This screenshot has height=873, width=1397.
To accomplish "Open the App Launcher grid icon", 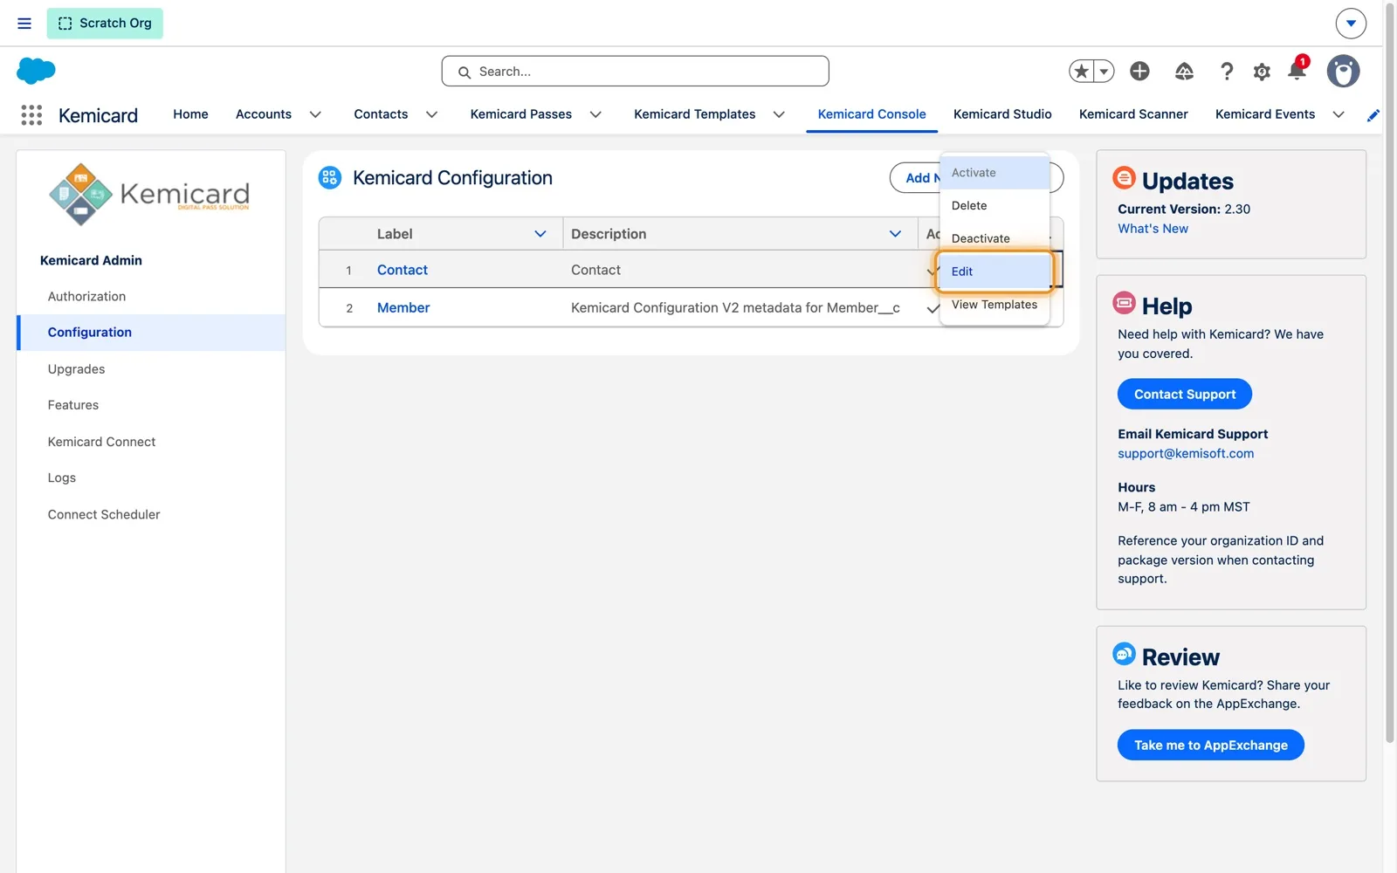I will [x=31, y=115].
